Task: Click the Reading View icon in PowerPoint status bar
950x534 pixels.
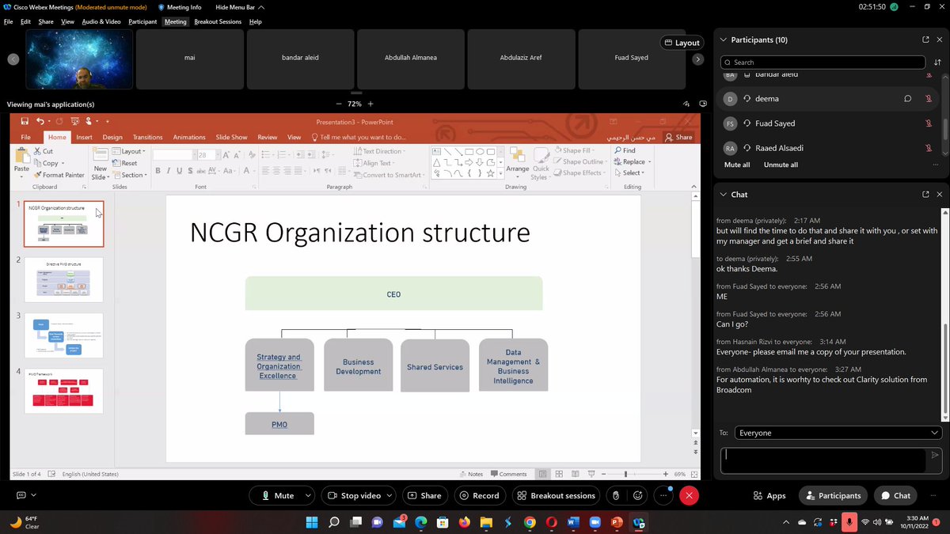Action: coord(576,474)
